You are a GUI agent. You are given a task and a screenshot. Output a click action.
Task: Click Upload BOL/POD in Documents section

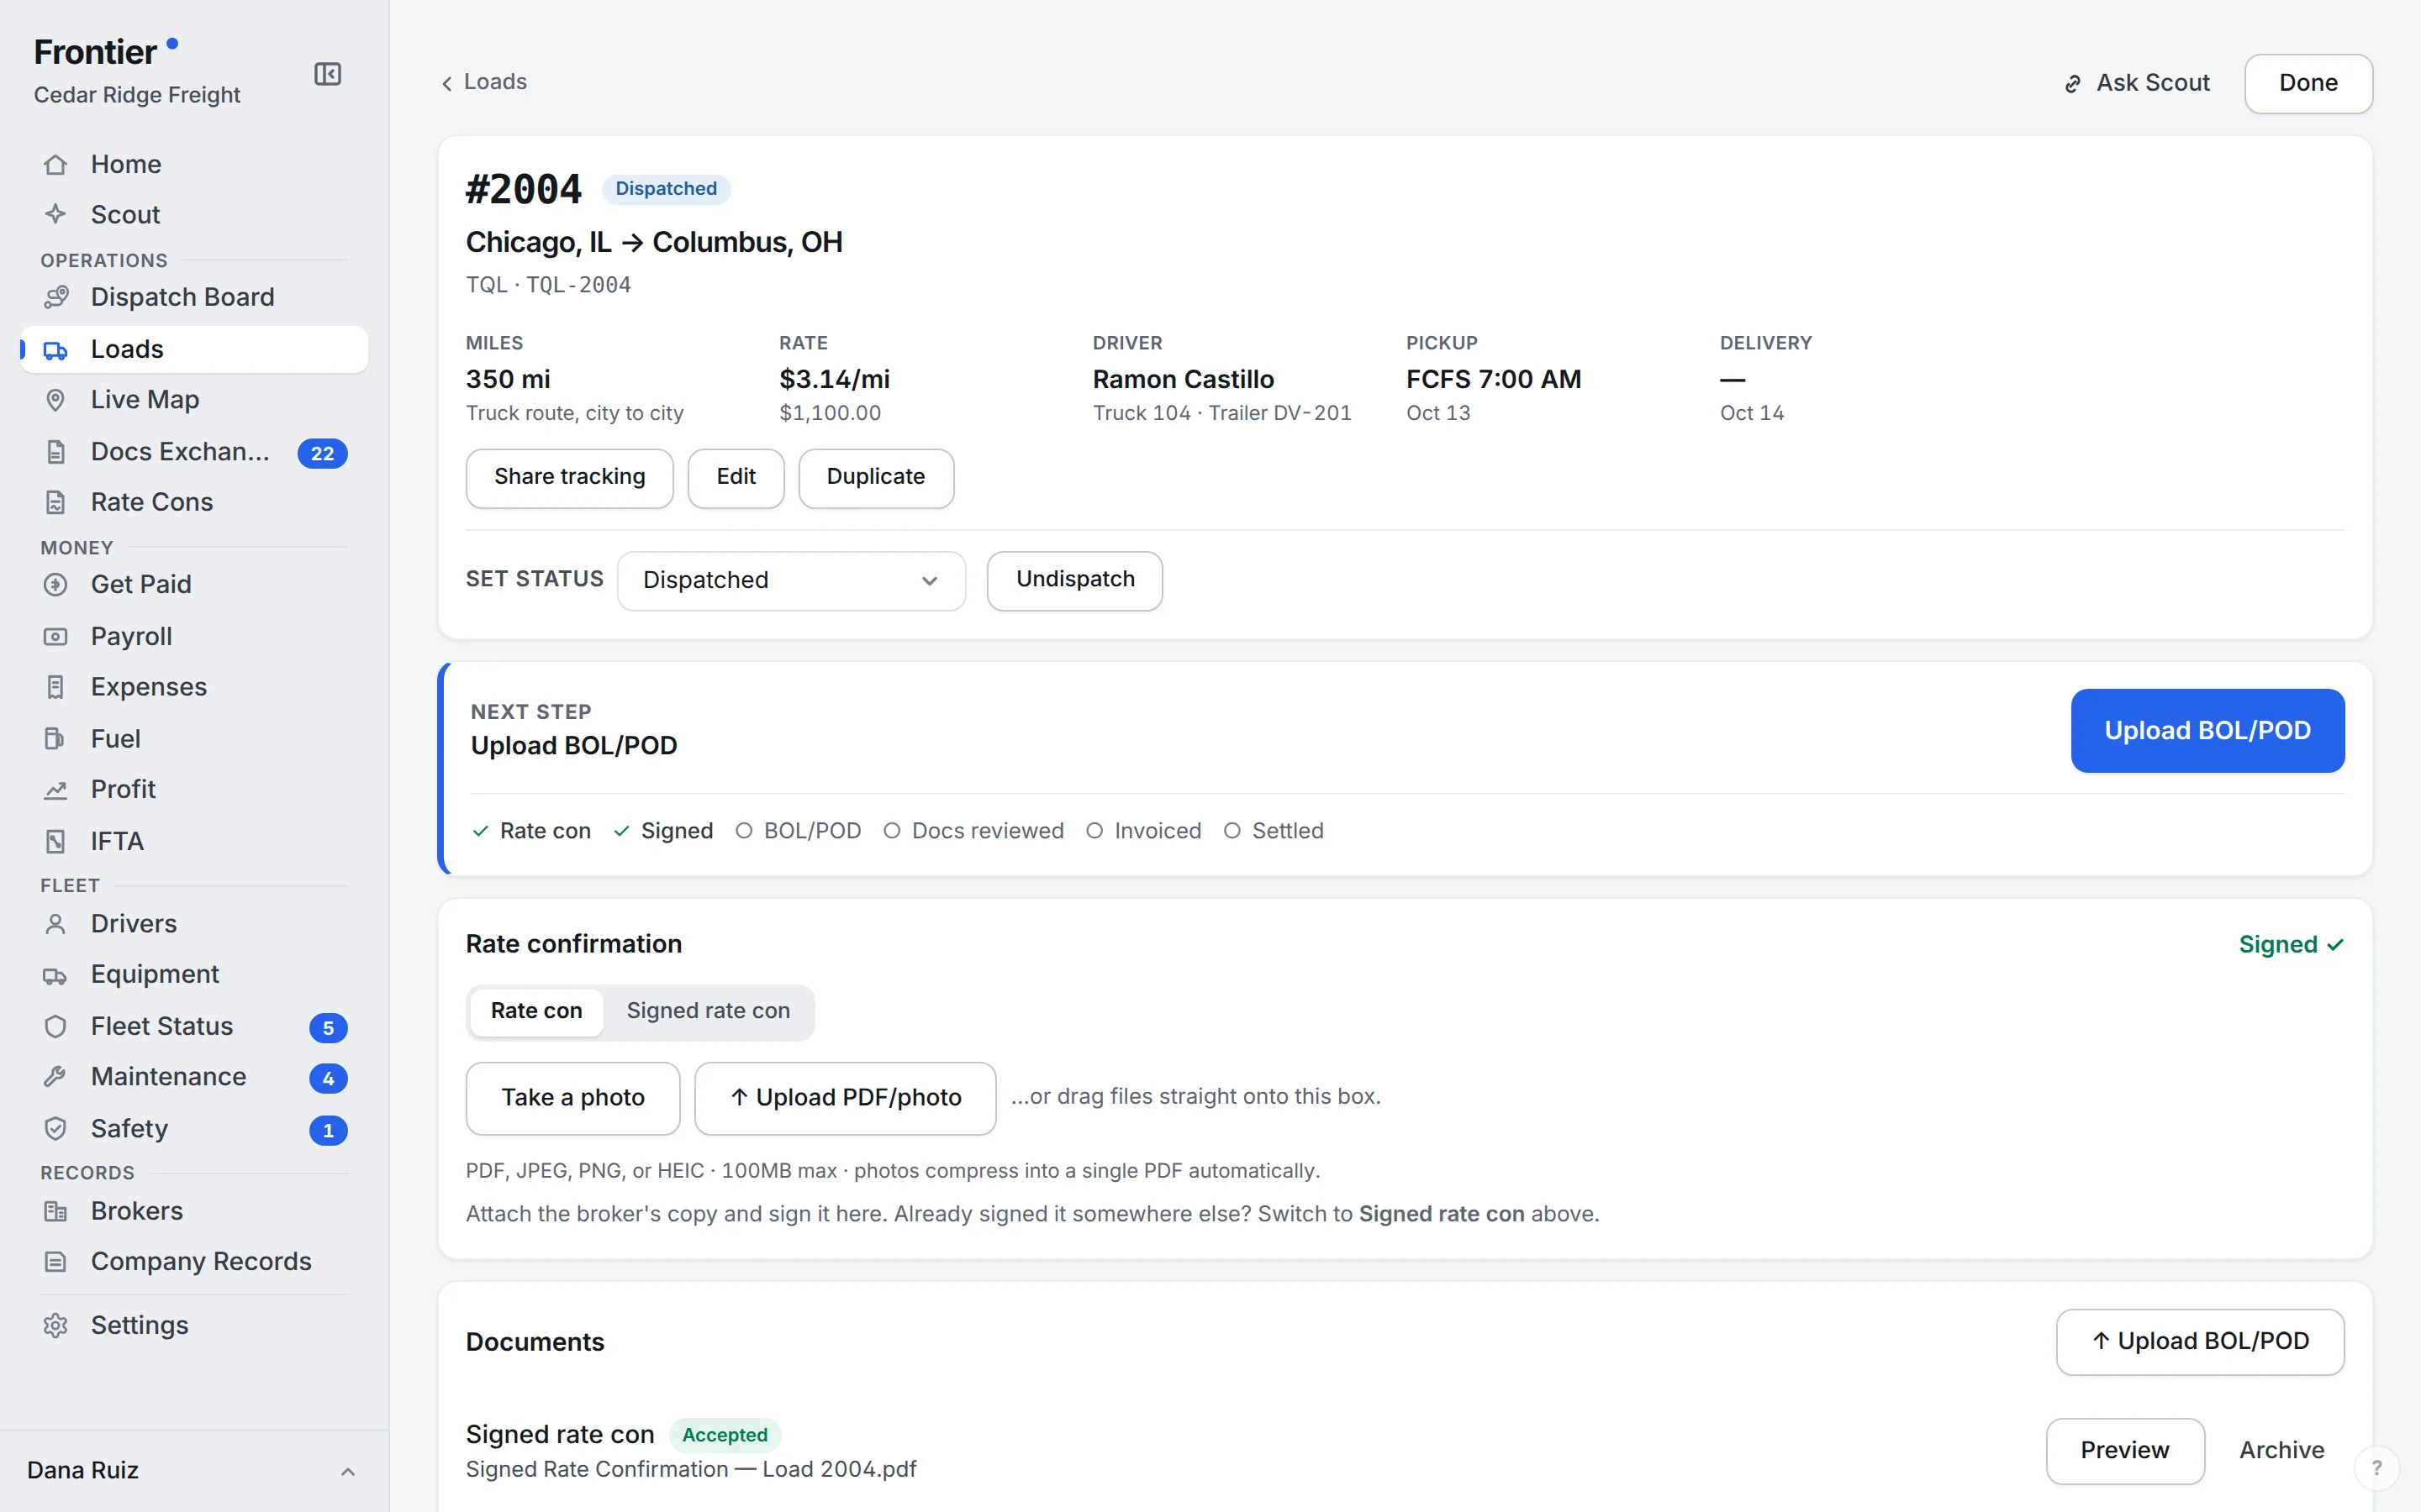point(2200,1342)
